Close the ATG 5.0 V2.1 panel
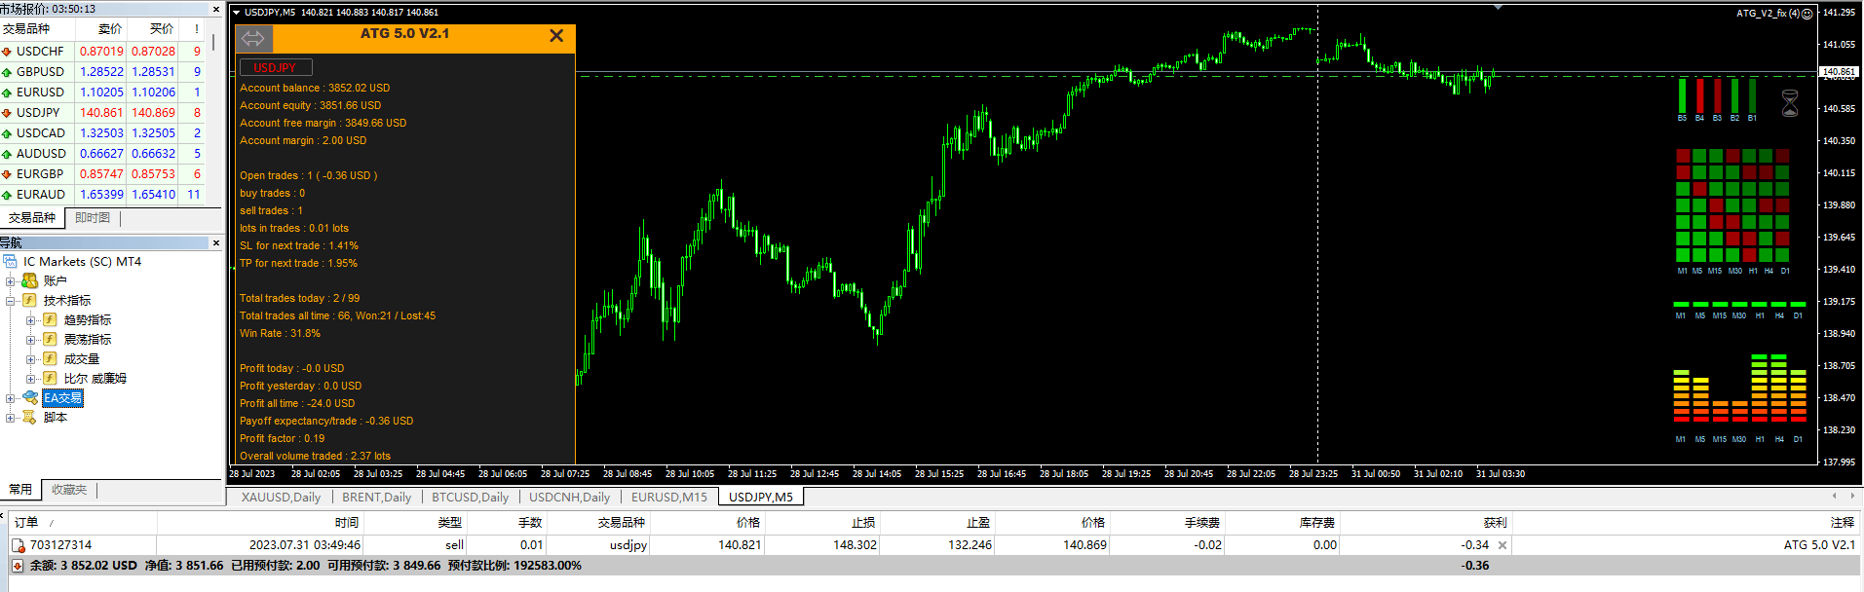The height and width of the screenshot is (592, 1864). coord(556,36)
